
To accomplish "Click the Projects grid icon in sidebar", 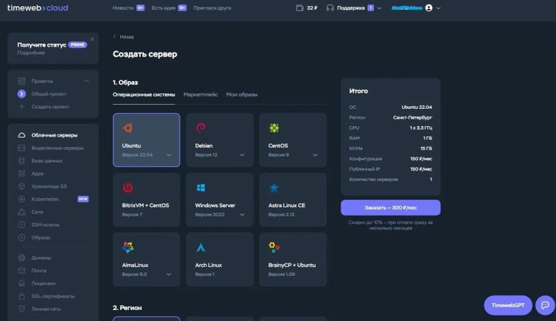I will (22, 81).
